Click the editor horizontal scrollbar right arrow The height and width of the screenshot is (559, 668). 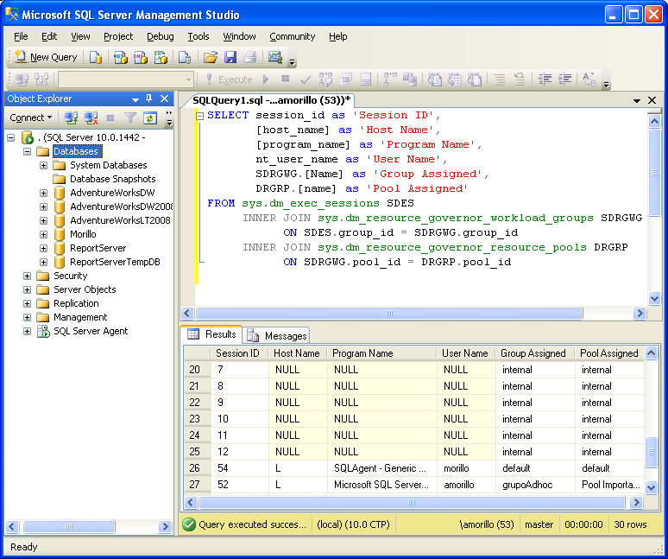pos(639,314)
